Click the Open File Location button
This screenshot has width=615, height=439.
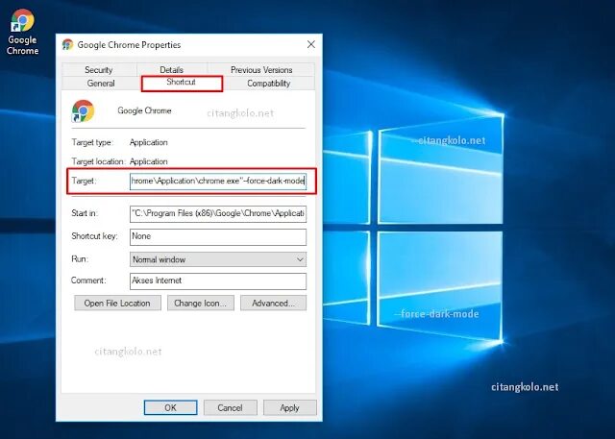117,303
